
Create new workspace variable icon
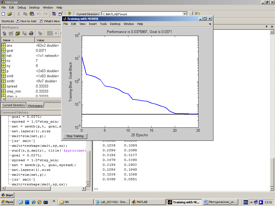click(x=4, y=33)
